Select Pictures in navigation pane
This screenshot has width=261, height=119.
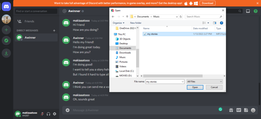(121, 62)
